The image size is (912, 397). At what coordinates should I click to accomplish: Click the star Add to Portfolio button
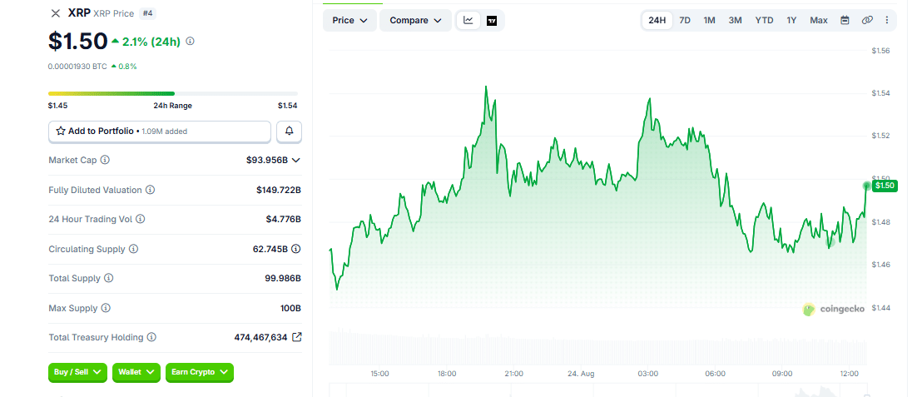tap(160, 132)
